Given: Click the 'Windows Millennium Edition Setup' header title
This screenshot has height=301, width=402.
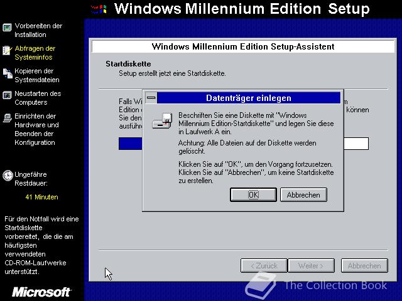Looking at the screenshot, I should point(242,9).
